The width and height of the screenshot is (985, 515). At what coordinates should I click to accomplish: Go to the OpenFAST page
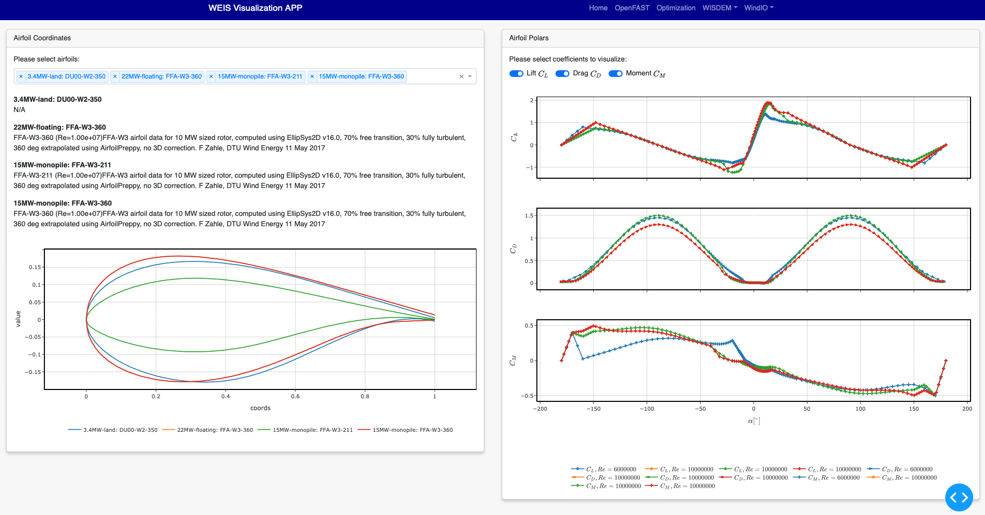631,8
